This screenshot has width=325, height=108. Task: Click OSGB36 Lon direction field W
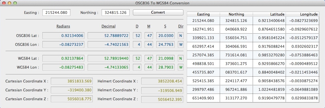[181, 44]
